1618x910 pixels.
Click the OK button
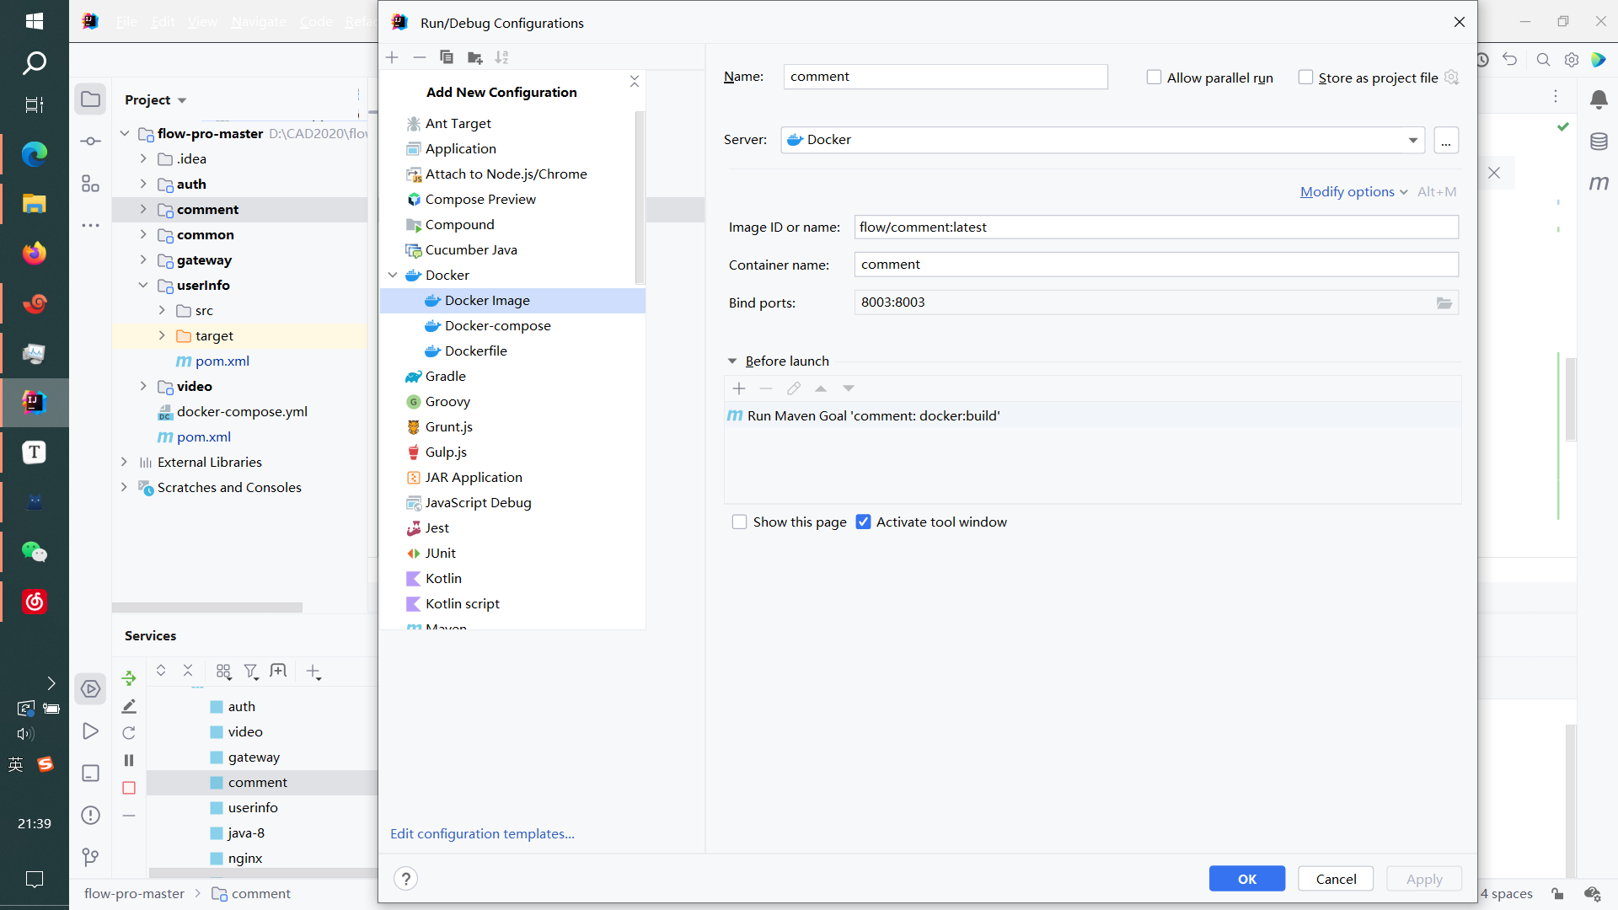click(x=1247, y=879)
